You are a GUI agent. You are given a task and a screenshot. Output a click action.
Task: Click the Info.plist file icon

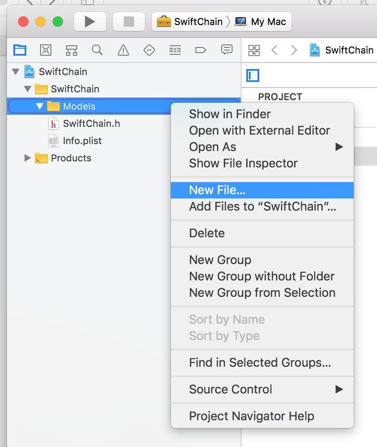[53, 141]
